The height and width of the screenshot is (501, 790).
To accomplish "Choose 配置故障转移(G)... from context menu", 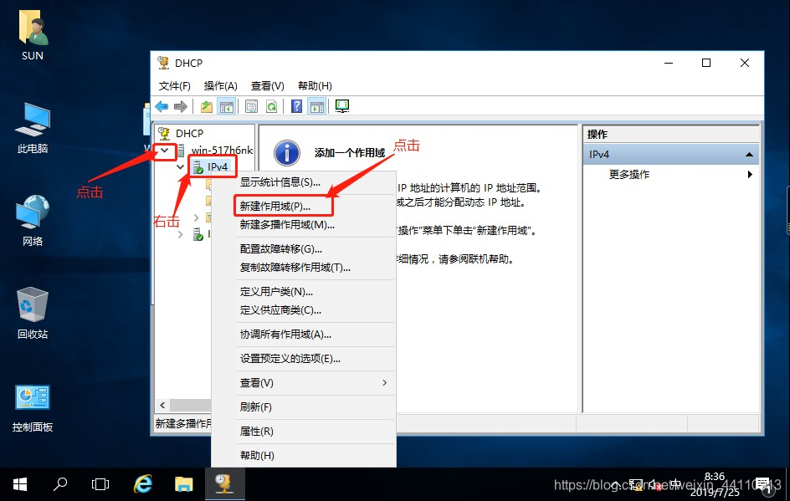I will click(304, 249).
